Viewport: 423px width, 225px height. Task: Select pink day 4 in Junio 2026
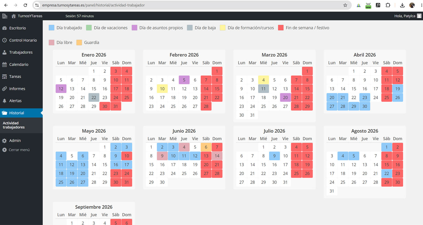pyautogui.click(x=184, y=147)
